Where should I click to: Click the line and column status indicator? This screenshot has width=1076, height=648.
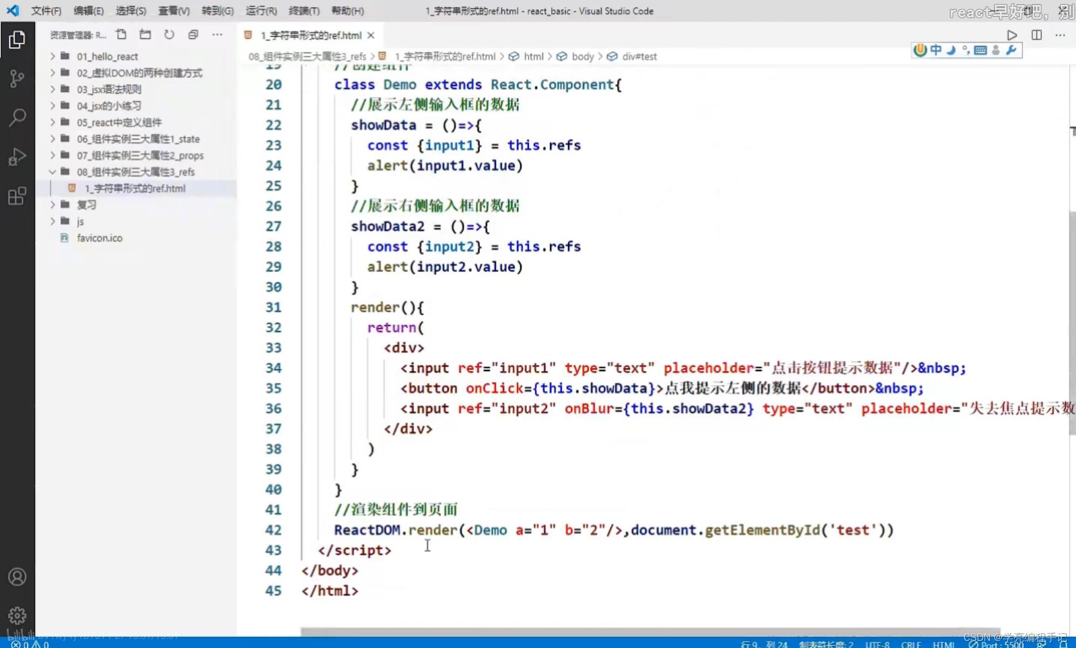click(764, 644)
